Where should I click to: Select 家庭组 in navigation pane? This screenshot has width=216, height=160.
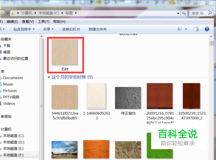(x=6, y=116)
